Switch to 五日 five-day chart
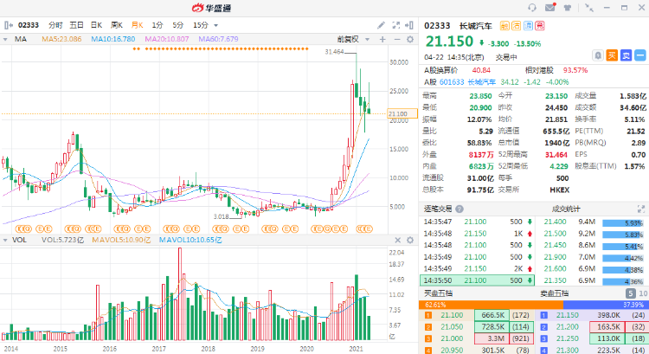The image size is (649, 354). 76,25
